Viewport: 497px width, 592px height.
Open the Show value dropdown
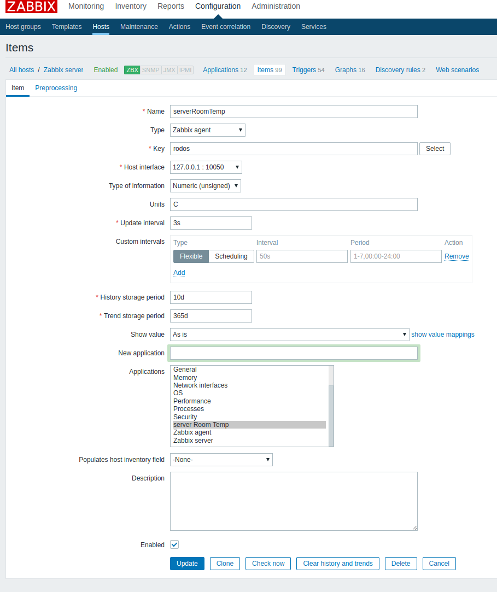pyautogui.click(x=290, y=335)
